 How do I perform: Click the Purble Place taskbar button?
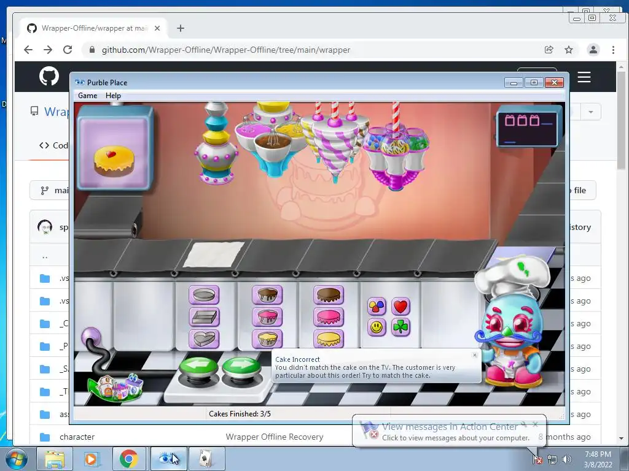coord(168,459)
